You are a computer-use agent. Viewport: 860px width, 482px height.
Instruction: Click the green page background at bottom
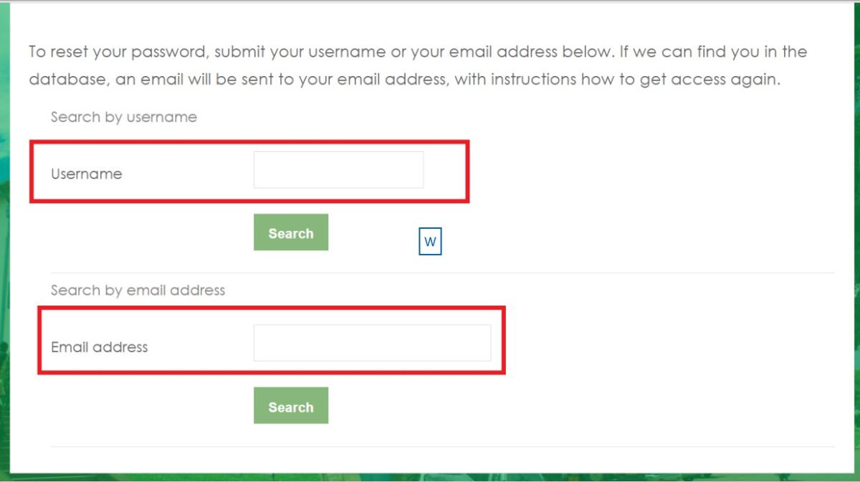pyautogui.click(x=430, y=478)
